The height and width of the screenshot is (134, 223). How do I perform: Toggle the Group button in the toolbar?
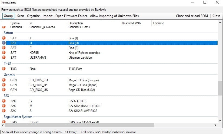click(x=8, y=16)
